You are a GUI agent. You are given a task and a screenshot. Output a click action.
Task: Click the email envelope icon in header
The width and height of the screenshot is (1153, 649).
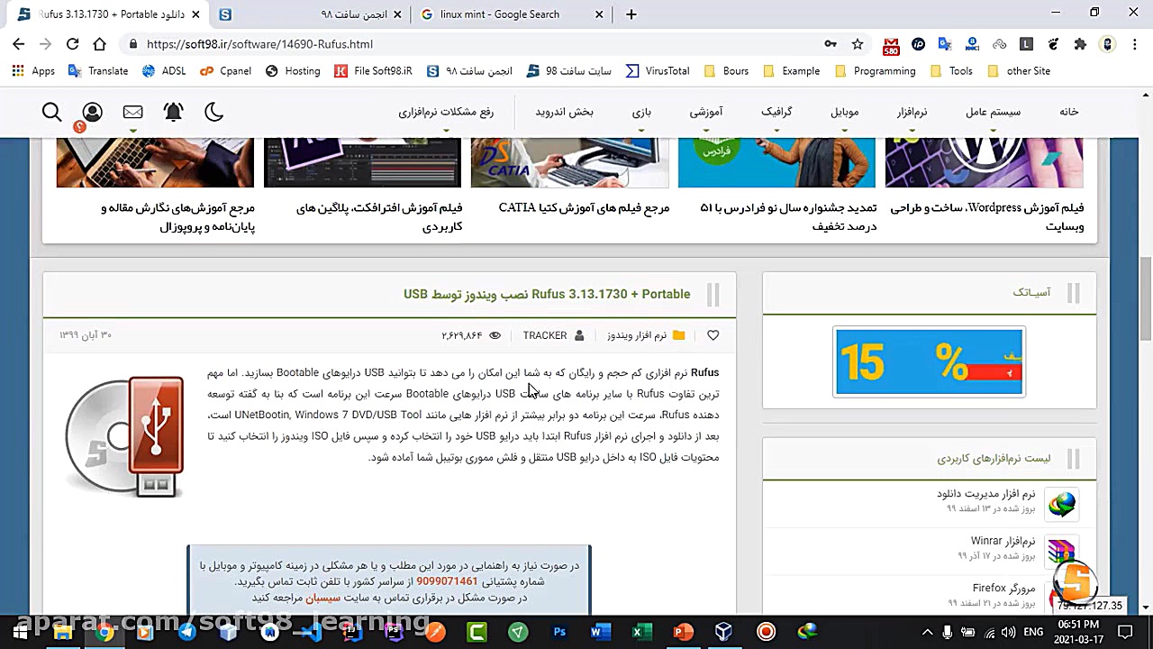(x=132, y=112)
